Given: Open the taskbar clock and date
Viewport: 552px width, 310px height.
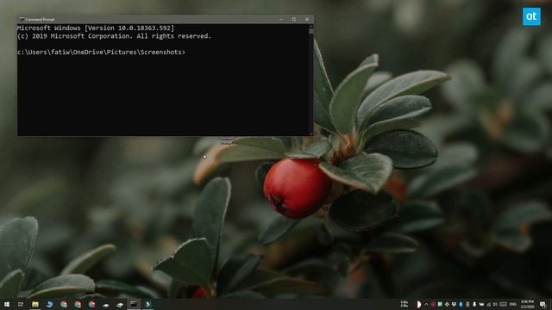Looking at the screenshot, I should point(527,304).
